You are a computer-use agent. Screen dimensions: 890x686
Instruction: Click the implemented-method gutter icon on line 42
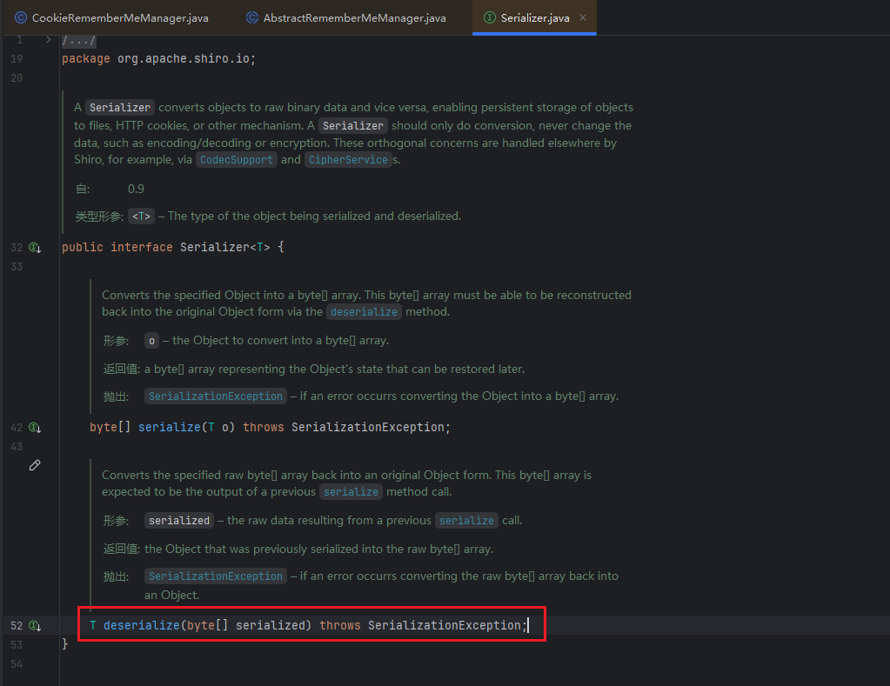click(x=35, y=428)
